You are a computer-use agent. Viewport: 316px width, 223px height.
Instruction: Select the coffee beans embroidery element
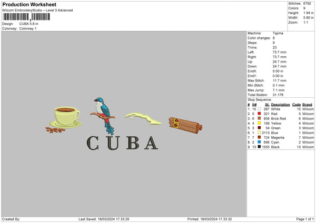(55, 130)
